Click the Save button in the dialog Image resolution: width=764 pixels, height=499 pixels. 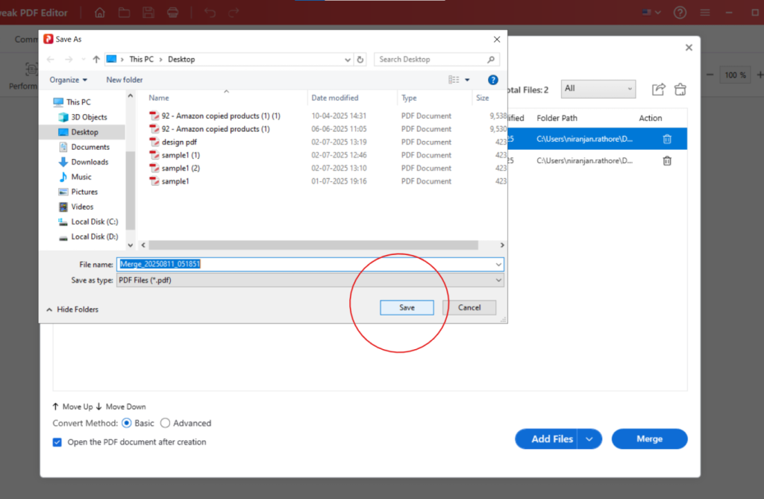coord(407,307)
